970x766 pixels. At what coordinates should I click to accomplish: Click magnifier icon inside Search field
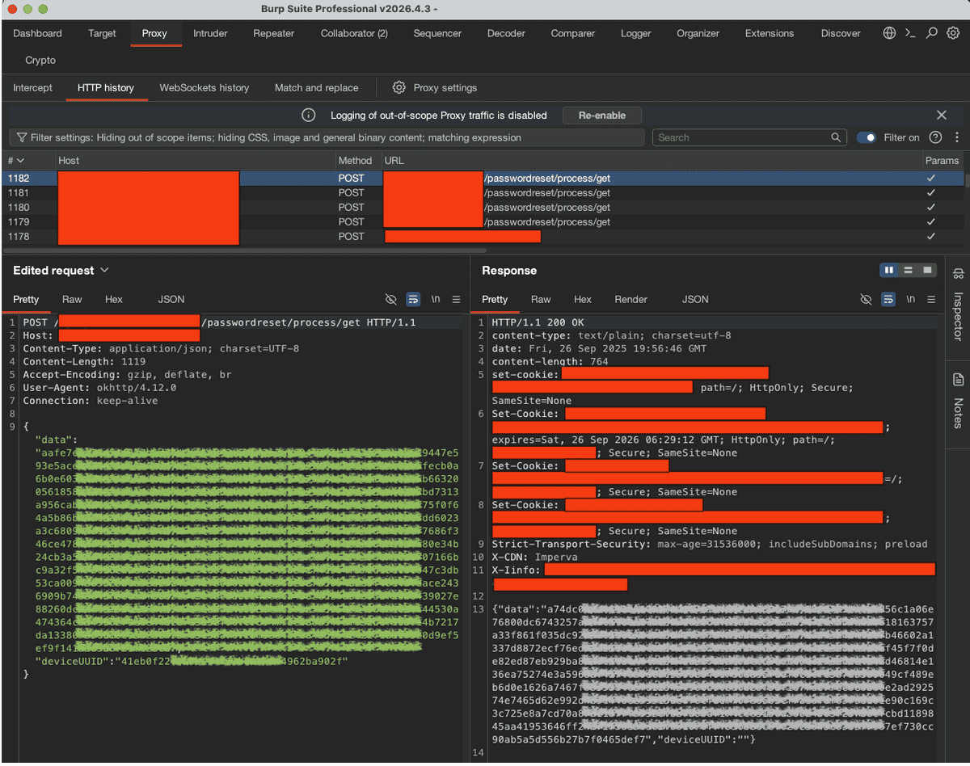point(836,137)
